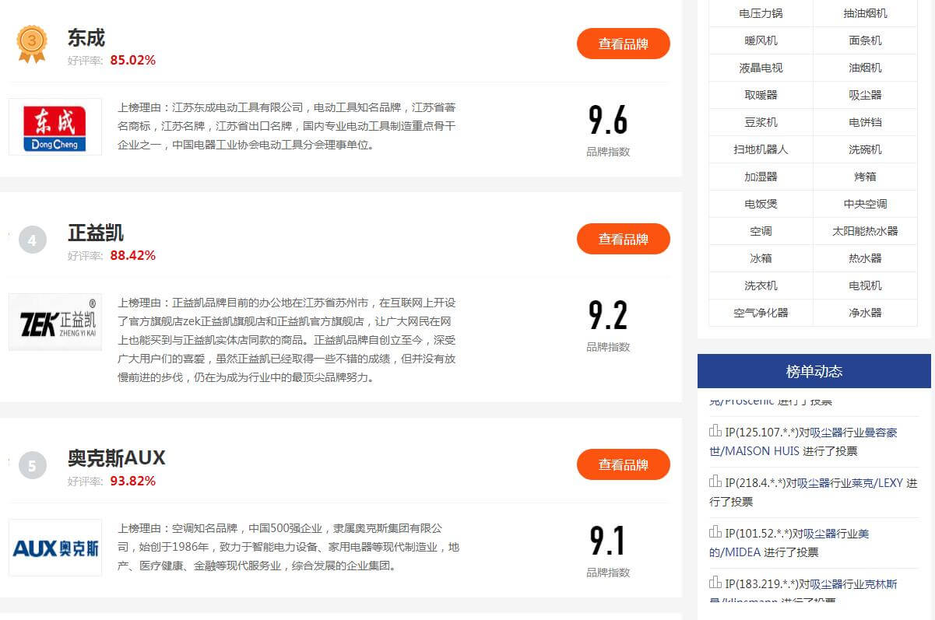Select 洗碗机 category
Viewport: 935px width, 620px height.
pyautogui.click(x=865, y=149)
